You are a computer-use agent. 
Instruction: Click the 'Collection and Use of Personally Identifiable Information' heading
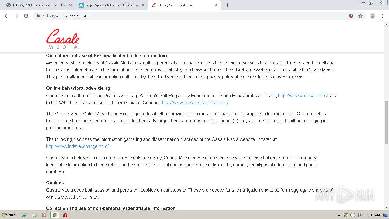click(x=106, y=56)
